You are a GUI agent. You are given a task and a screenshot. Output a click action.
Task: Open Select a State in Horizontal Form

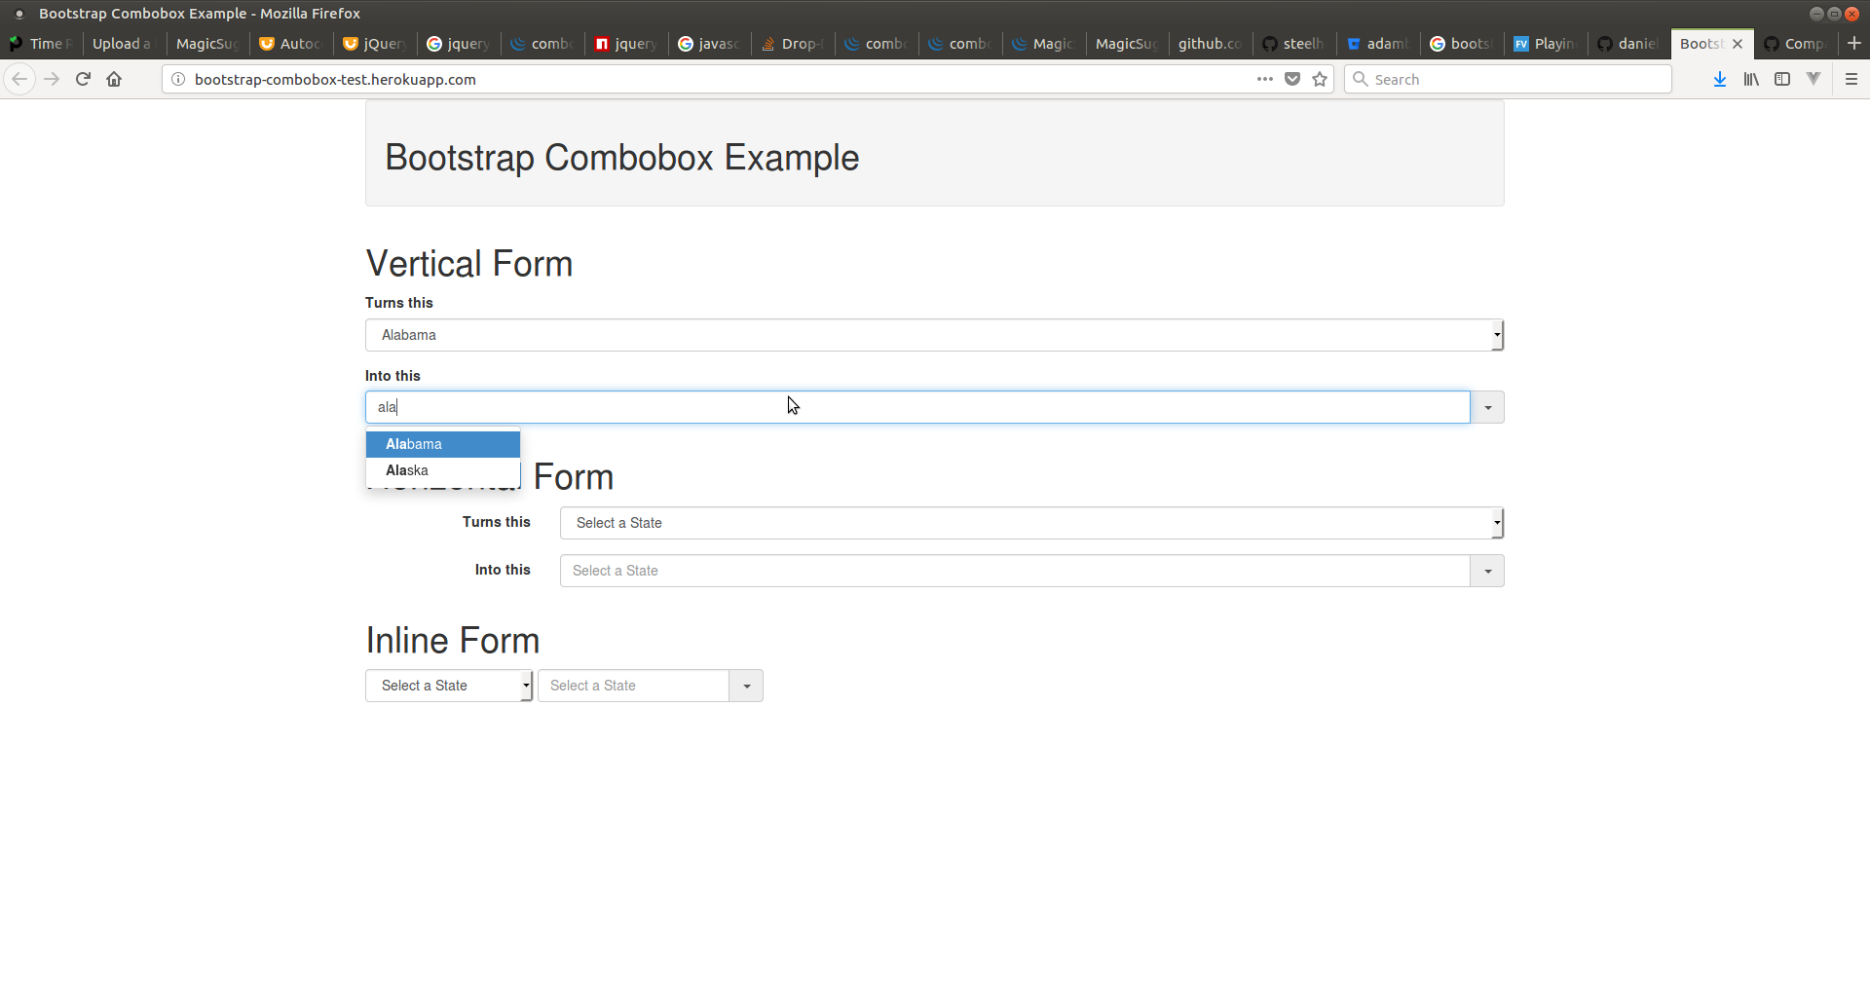click(x=1029, y=523)
